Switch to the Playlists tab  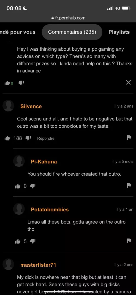[x=119, y=32]
